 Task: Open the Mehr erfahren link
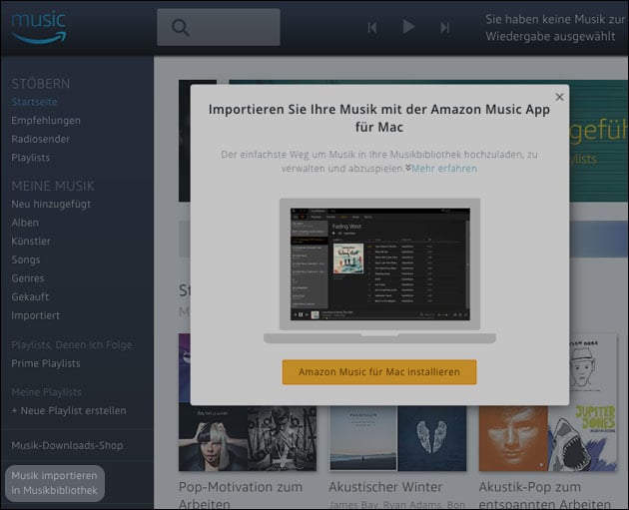(x=444, y=169)
